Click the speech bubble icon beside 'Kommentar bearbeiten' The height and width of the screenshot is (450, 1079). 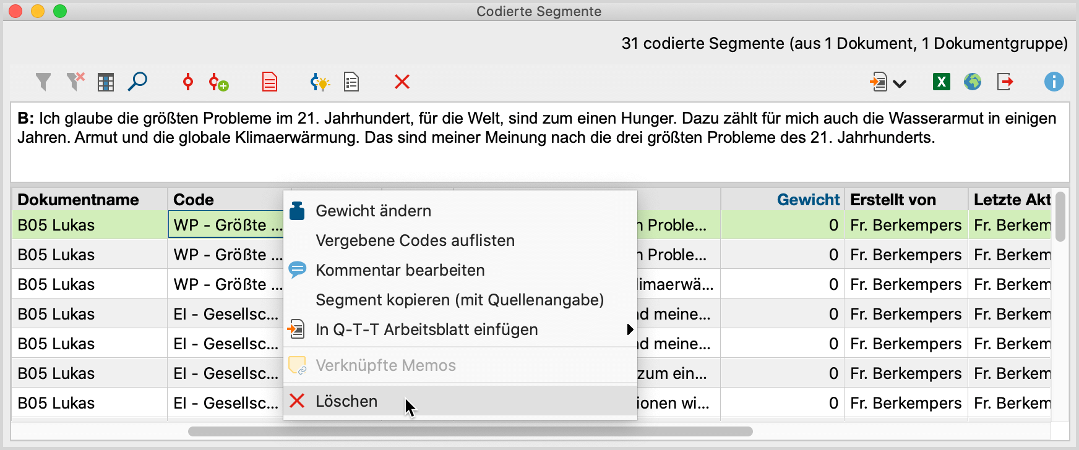coord(298,270)
